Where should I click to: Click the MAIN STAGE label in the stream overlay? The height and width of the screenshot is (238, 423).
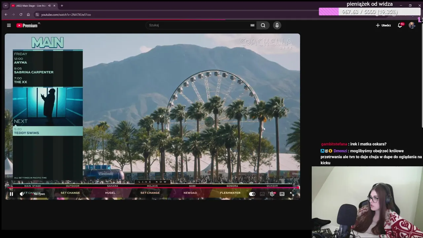(32, 186)
